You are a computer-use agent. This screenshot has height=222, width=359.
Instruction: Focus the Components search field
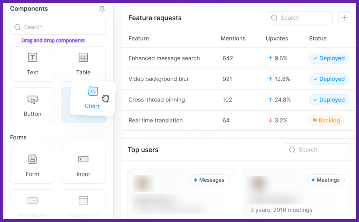58,27
